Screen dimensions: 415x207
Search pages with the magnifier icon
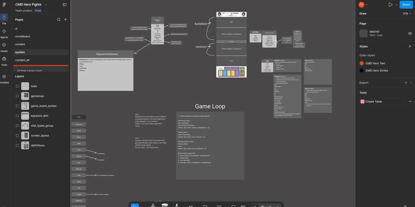click(59, 20)
